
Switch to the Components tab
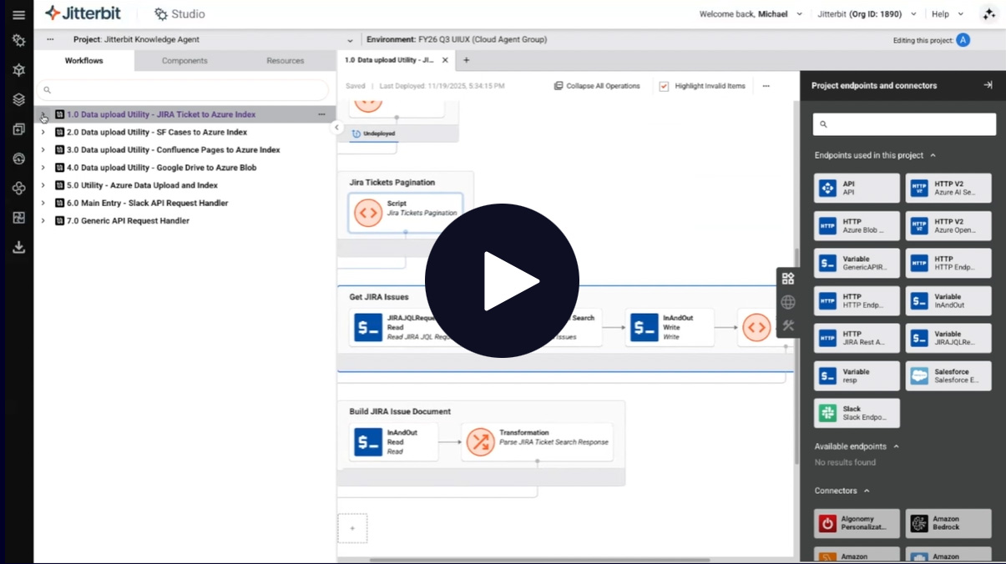(184, 60)
